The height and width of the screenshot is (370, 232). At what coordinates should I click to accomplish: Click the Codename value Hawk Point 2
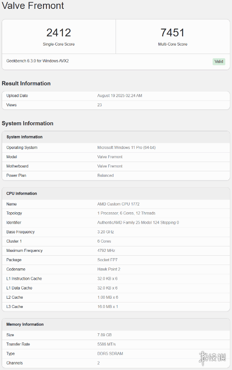[109, 269]
